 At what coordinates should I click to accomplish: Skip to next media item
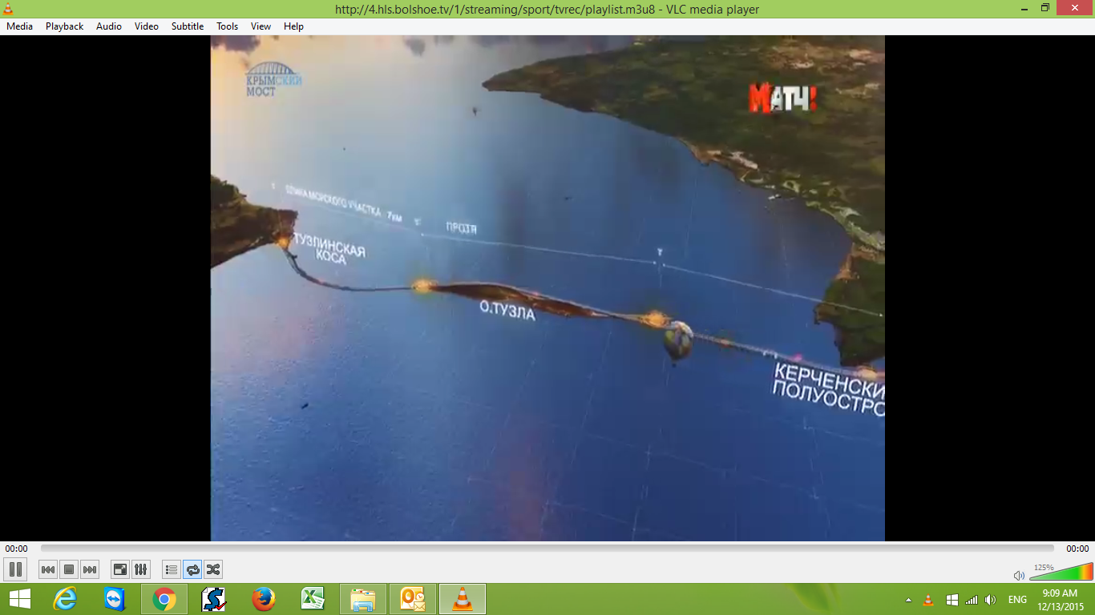[90, 569]
